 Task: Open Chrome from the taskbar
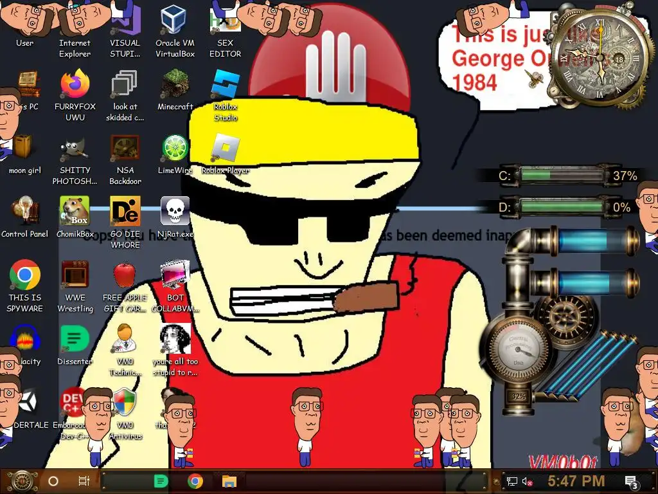[x=195, y=481]
